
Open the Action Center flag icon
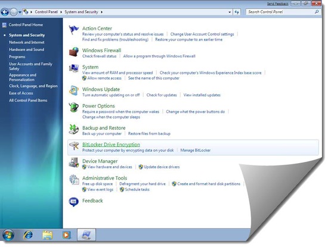[x=73, y=30]
